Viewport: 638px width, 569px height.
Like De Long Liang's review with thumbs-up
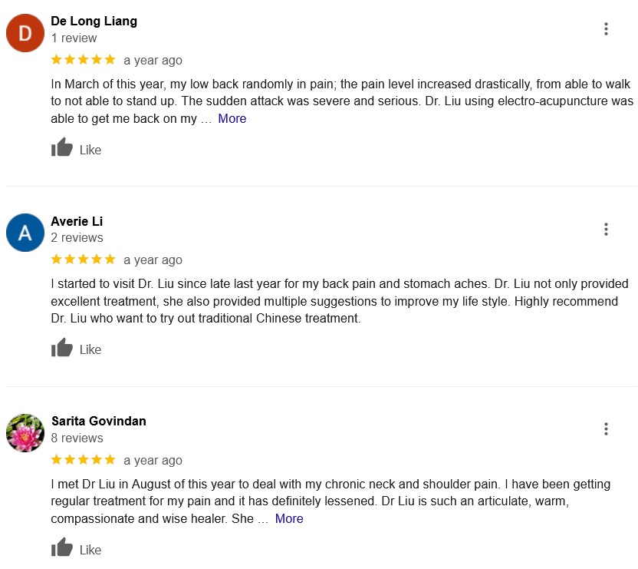pyautogui.click(x=62, y=147)
